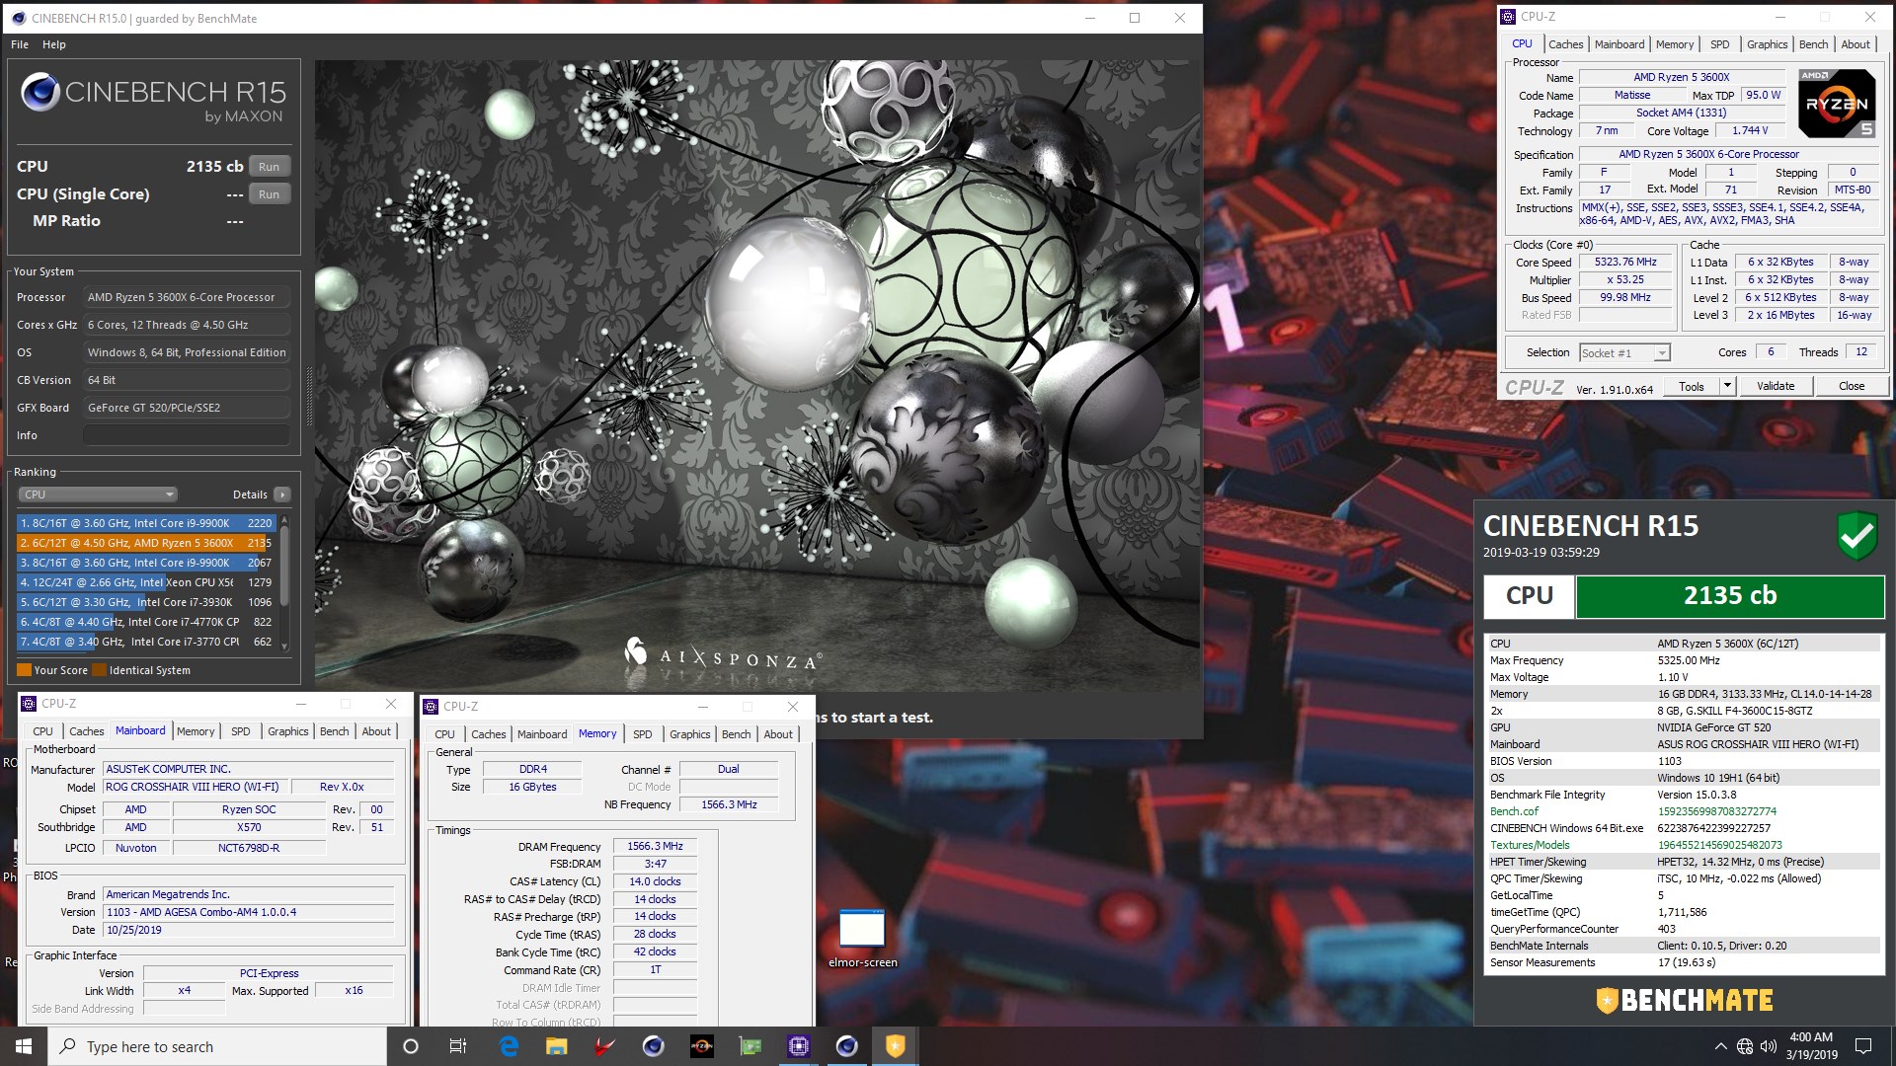The height and width of the screenshot is (1066, 1896).
Task: Open Bench tab in top-right CPU-Z
Action: click(1813, 44)
